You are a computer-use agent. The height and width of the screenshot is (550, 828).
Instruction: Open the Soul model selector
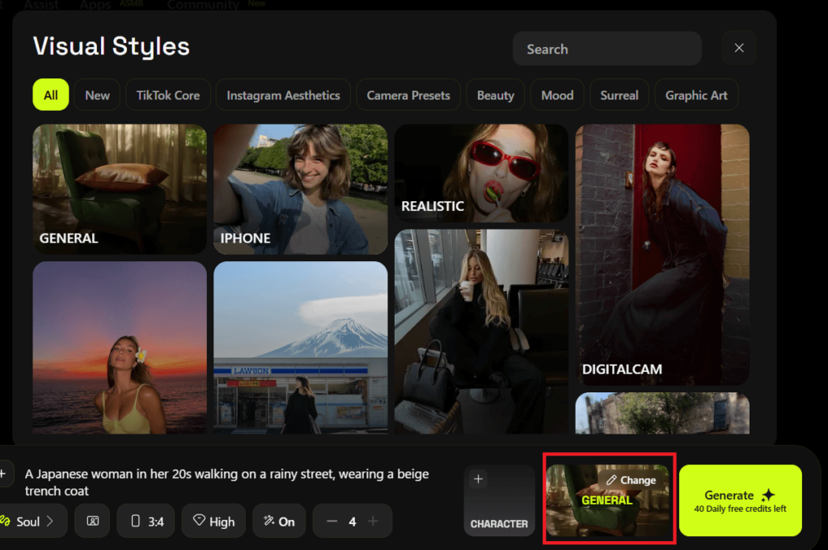coord(32,522)
